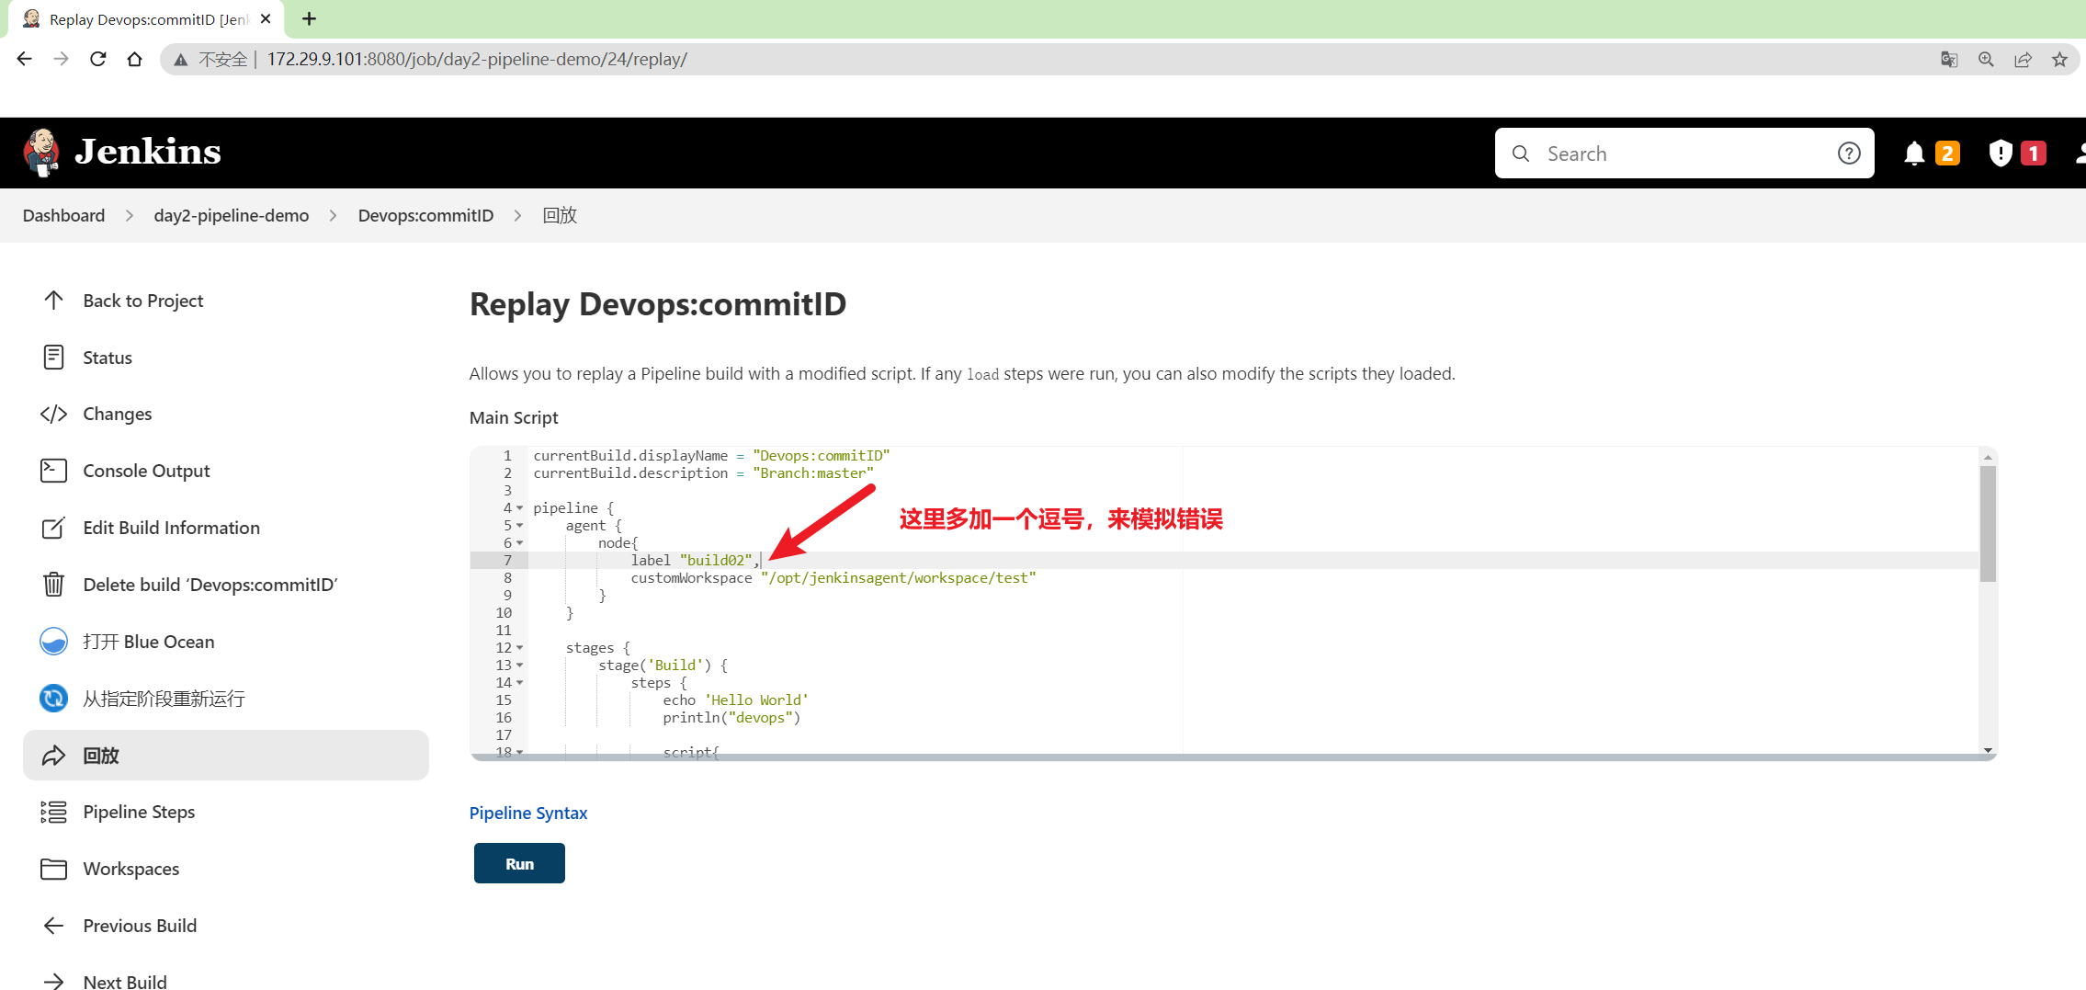Click the Delete build trash icon
Image resolution: width=2086 pixels, height=990 pixels.
click(x=53, y=585)
